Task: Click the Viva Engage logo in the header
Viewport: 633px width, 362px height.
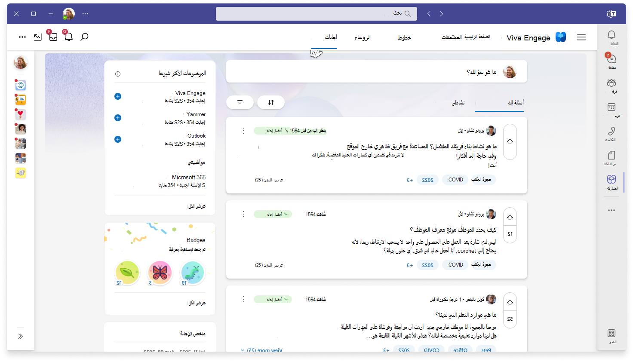Action: coord(561,37)
